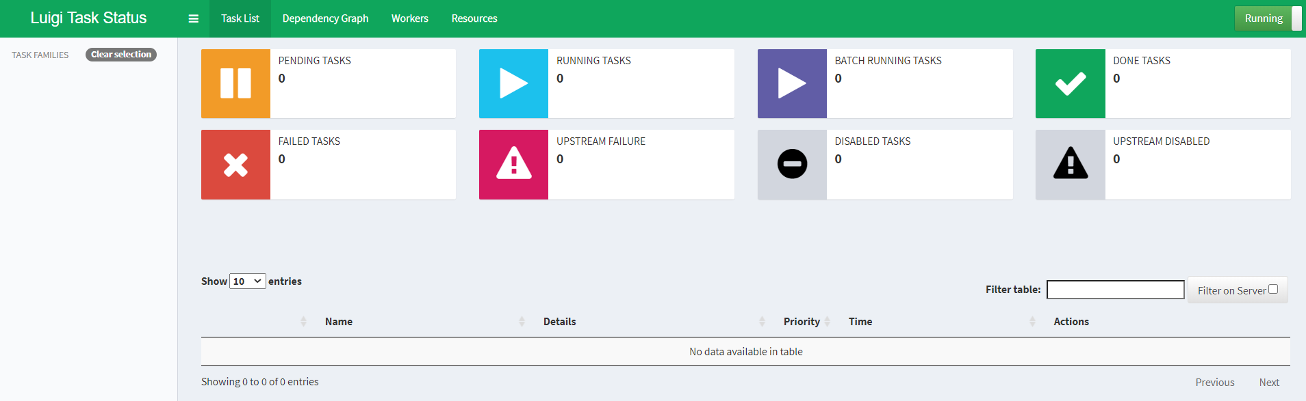This screenshot has width=1306, height=401.
Task: Click the Filter on Server button label
Action: 1232,290
